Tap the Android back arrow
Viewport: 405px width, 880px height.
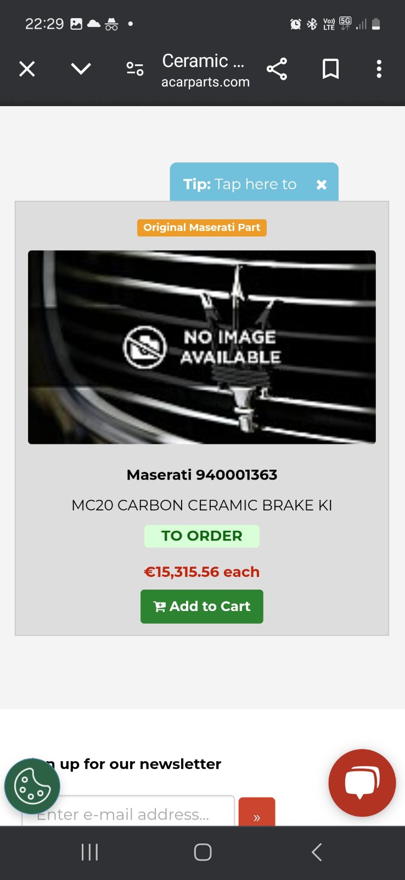click(x=316, y=852)
